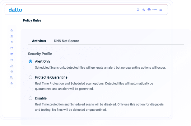Screen dimensions: 191x126
Task: Click the Protect & Quarantine label text
Action: (51, 77)
